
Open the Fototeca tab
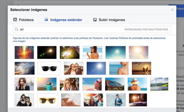coord(23,20)
